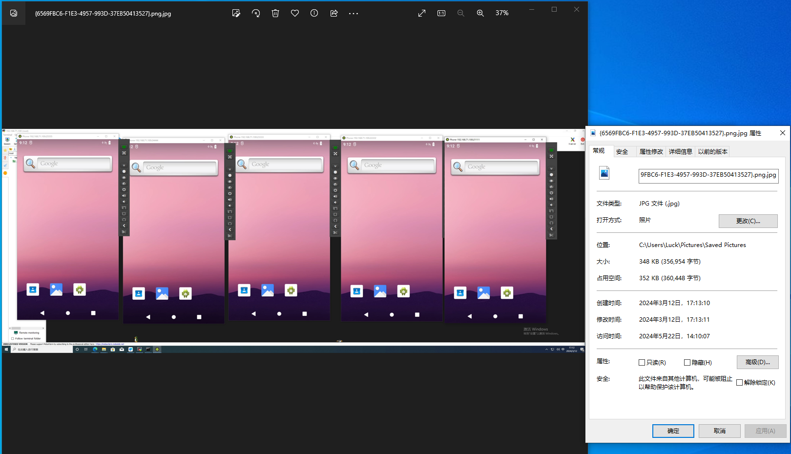Tap the Home circle in third phone
The width and height of the screenshot is (791, 454).
pos(279,314)
